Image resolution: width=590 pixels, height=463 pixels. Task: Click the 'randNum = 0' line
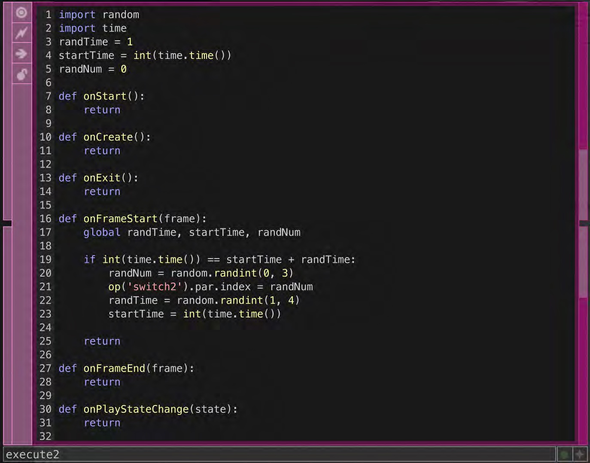[x=93, y=69]
